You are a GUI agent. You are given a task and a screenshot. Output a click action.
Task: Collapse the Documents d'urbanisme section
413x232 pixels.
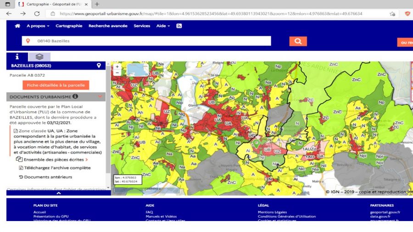[x=100, y=97]
